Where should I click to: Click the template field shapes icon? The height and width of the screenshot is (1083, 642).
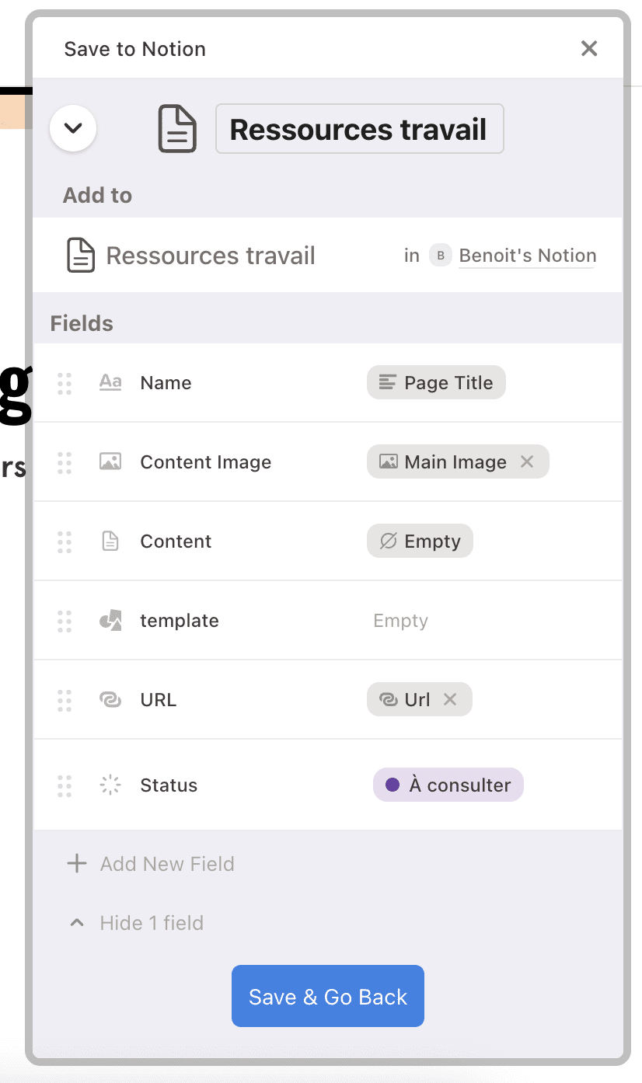tap(110, 620)
